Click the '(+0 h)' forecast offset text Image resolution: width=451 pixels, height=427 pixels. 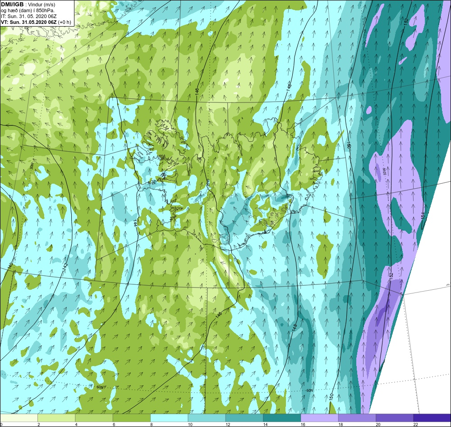64,22
